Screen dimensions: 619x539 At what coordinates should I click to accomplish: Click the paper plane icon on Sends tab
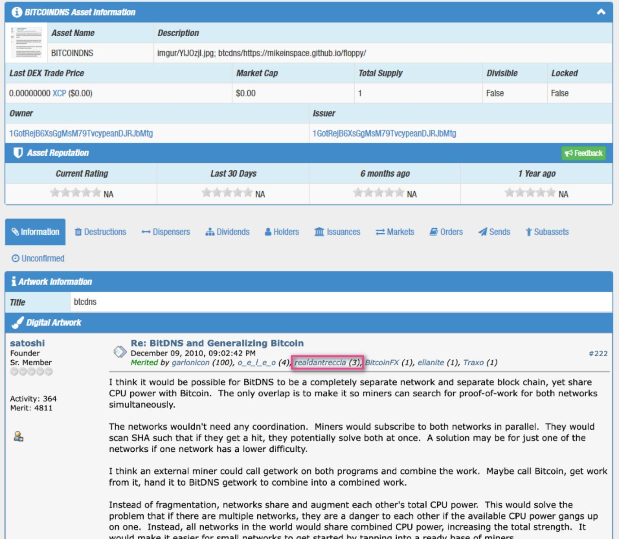[483, 232]
